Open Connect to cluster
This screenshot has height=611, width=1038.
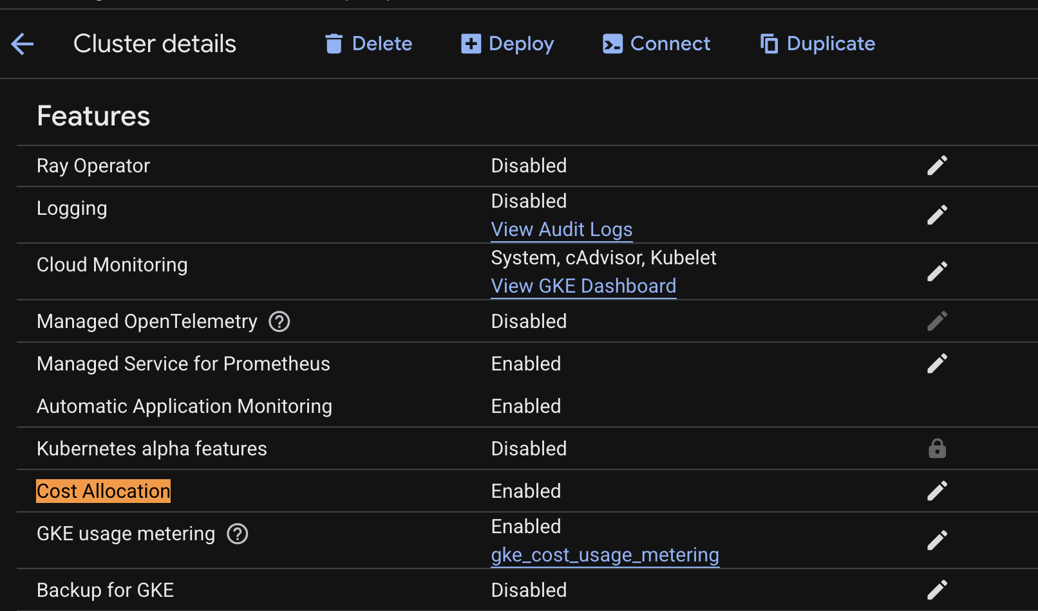point(656,44)
